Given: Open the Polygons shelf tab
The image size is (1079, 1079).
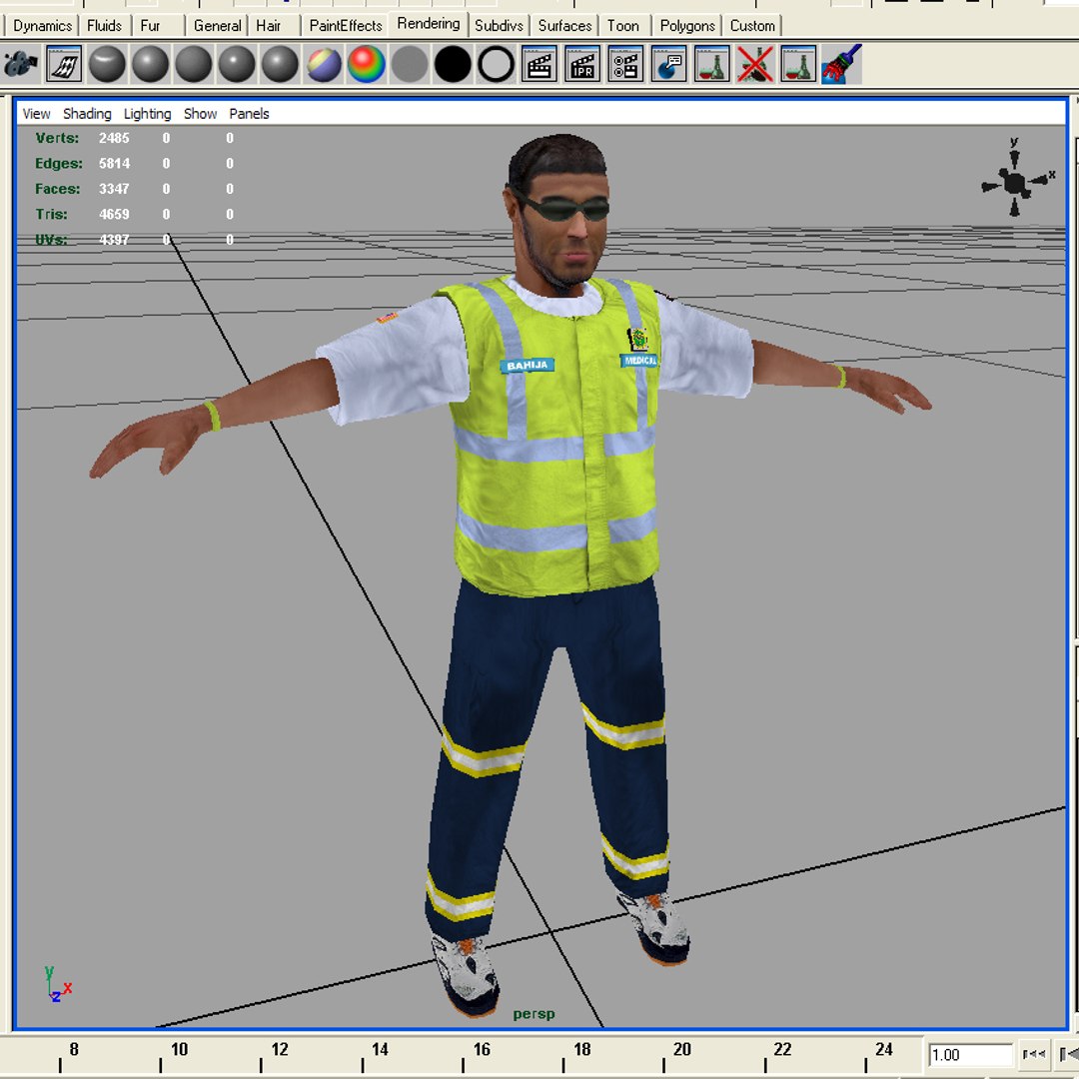Looking at the screenshot, I should [x=687, y=26].
